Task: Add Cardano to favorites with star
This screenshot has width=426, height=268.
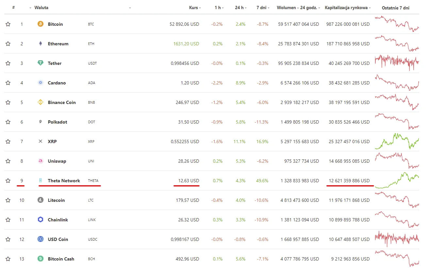Action: (x=8, y=83)
